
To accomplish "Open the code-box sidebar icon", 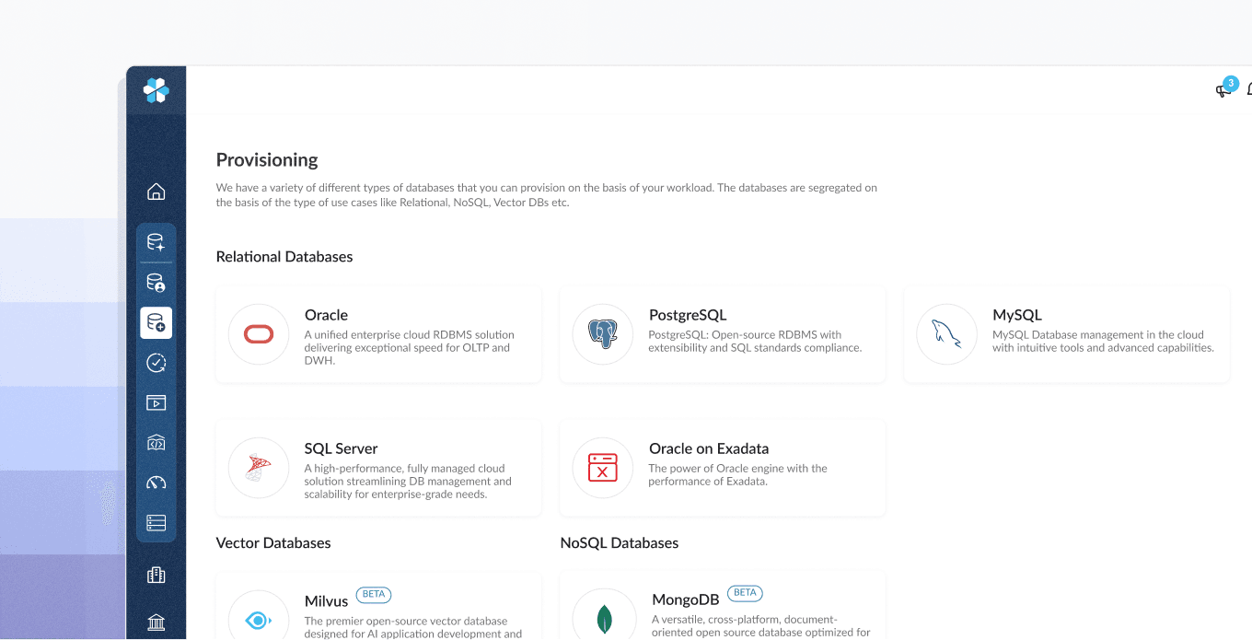I will [156, 443].
